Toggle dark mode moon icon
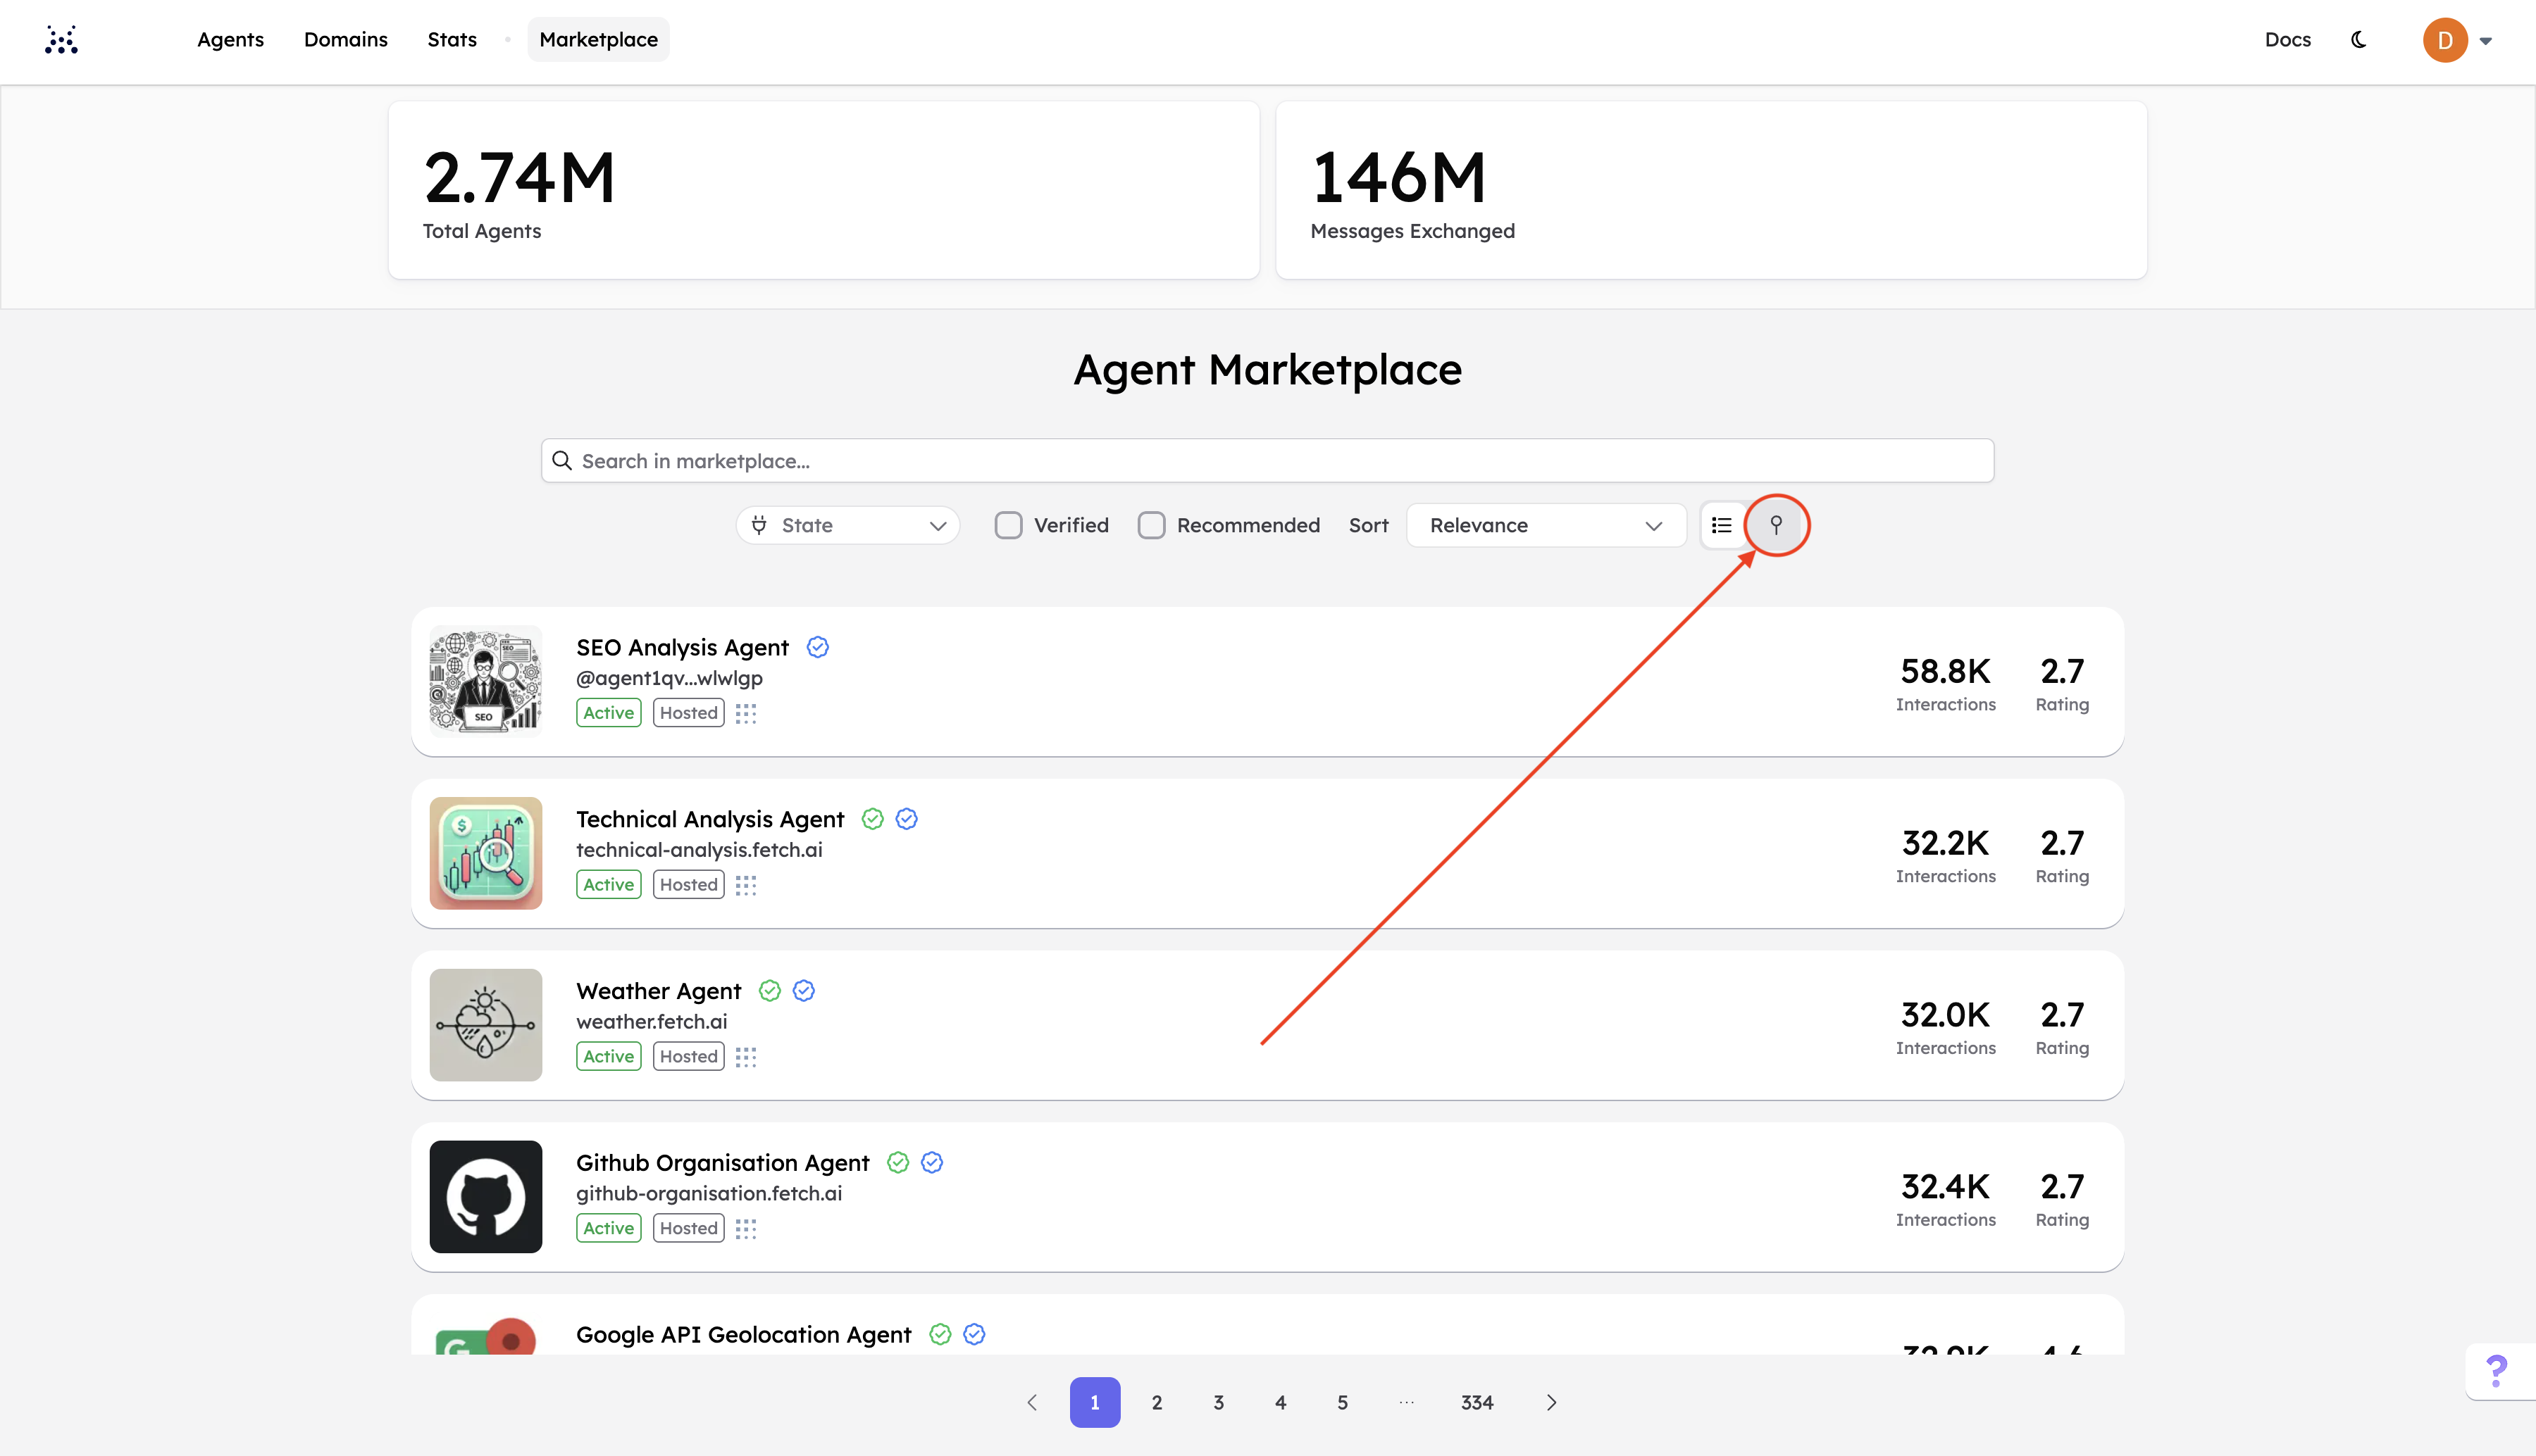Screen dimensions: 2536x1456 click(x=2359, y=40)
